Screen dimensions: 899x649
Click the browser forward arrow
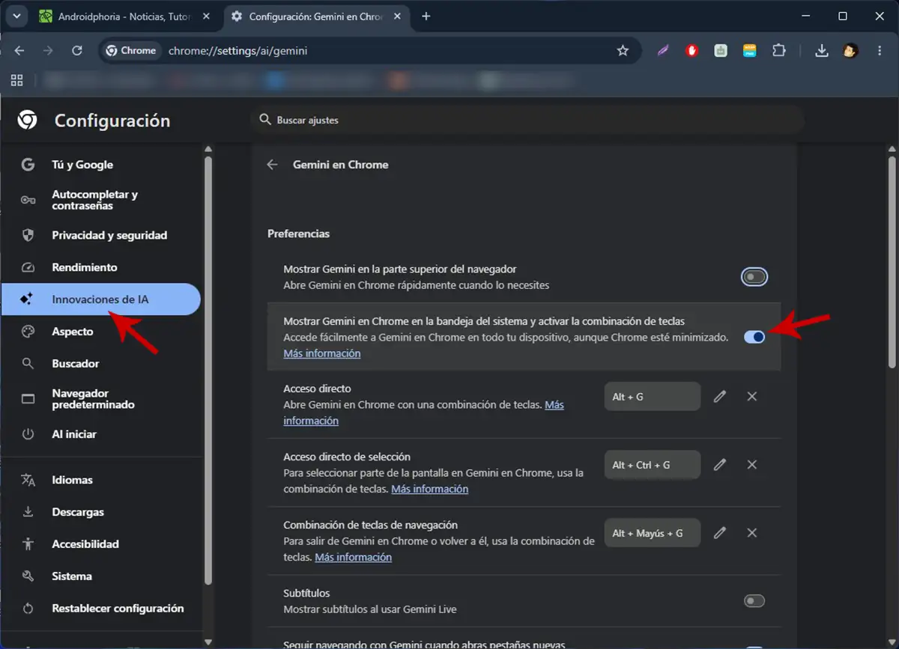[48, 51]
